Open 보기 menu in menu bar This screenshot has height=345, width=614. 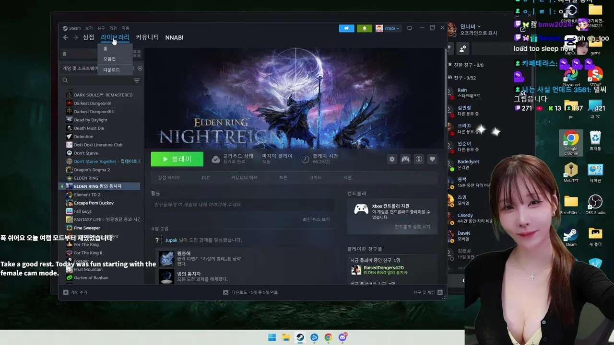coord(89,28)
